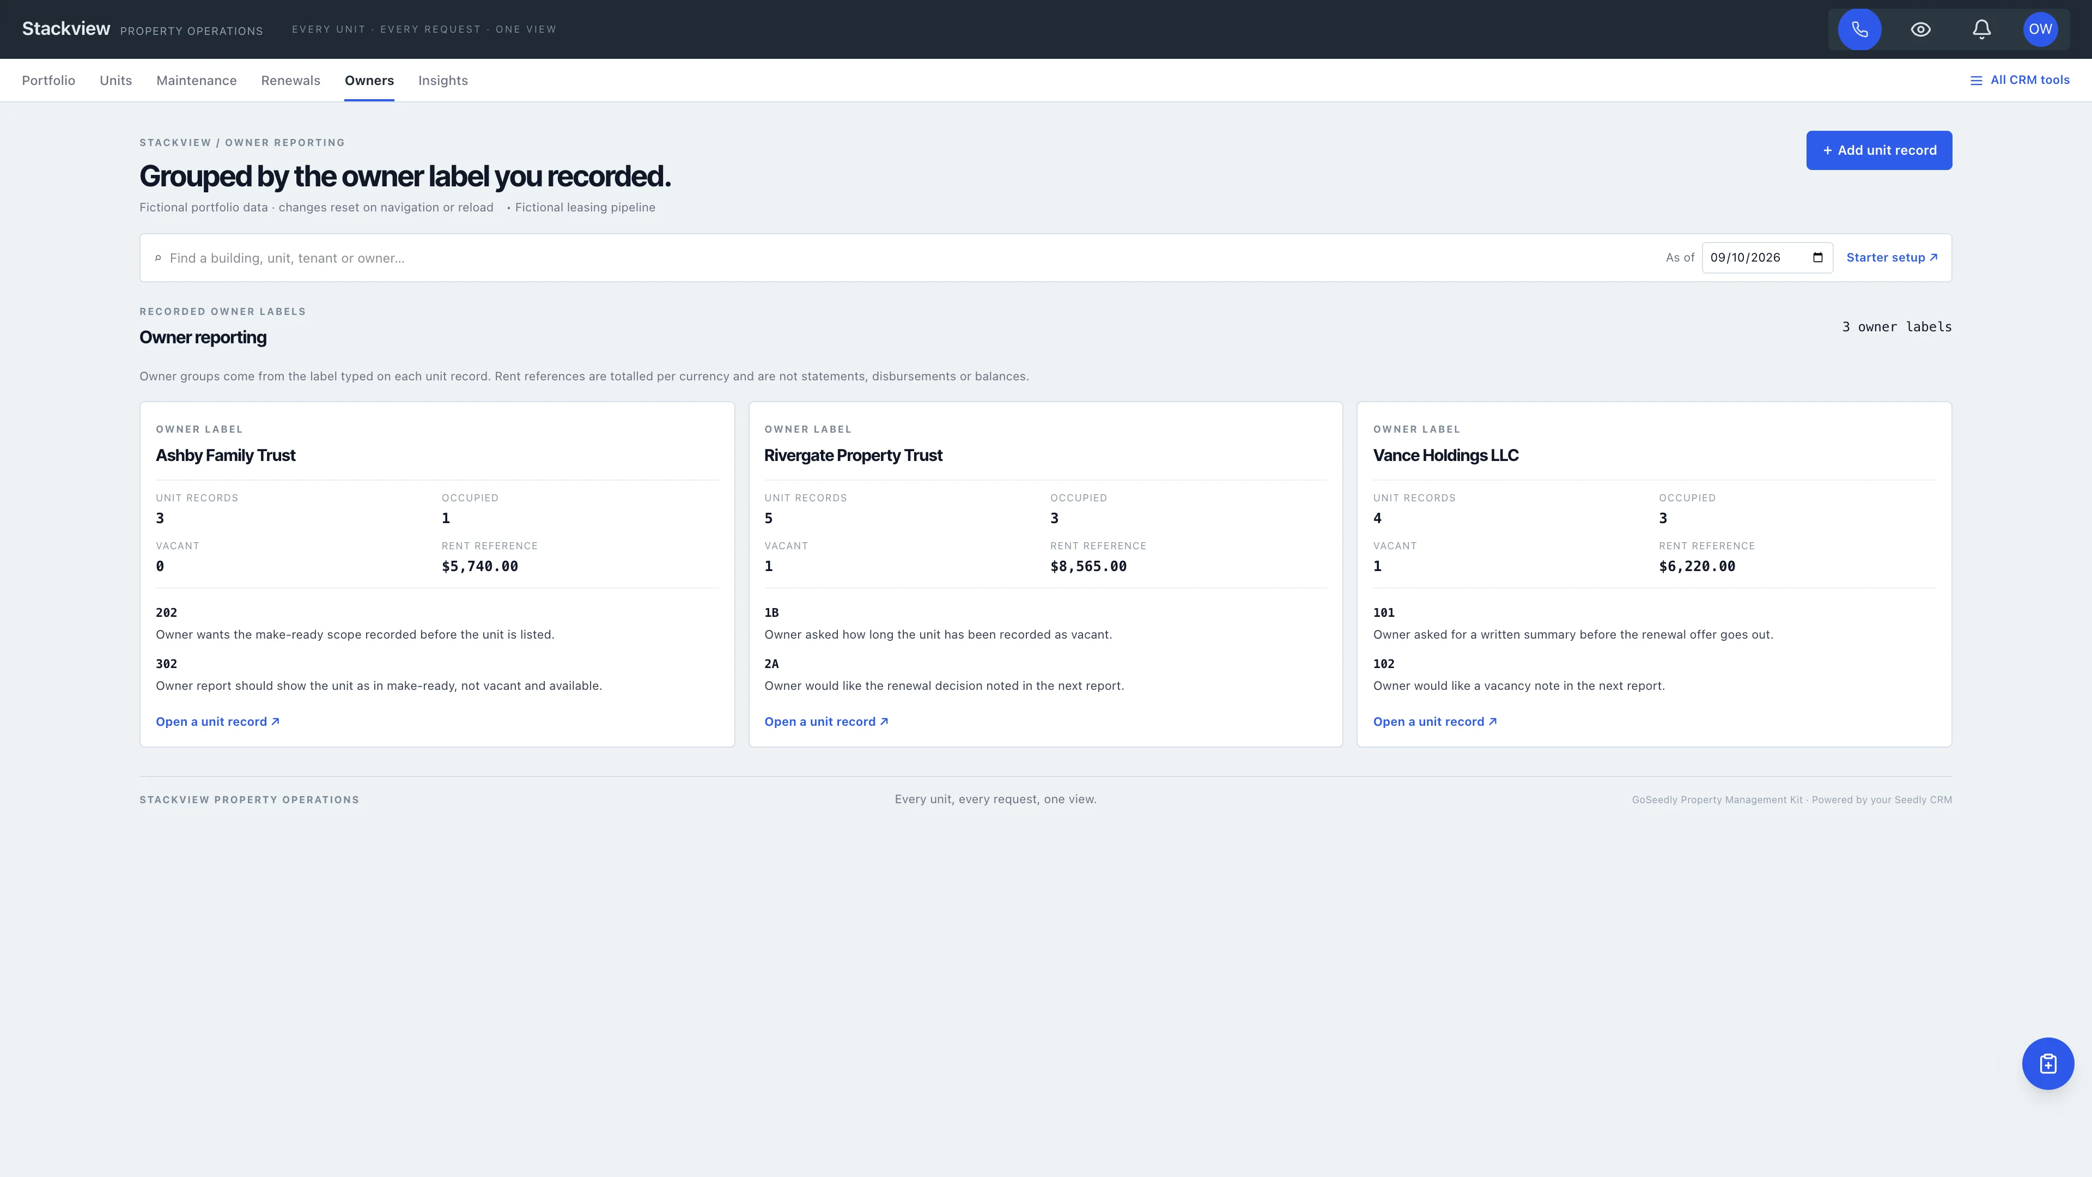Switch to the Units tab
The width and height of the screenshot is (2092, 1177).
coord(116,81)
